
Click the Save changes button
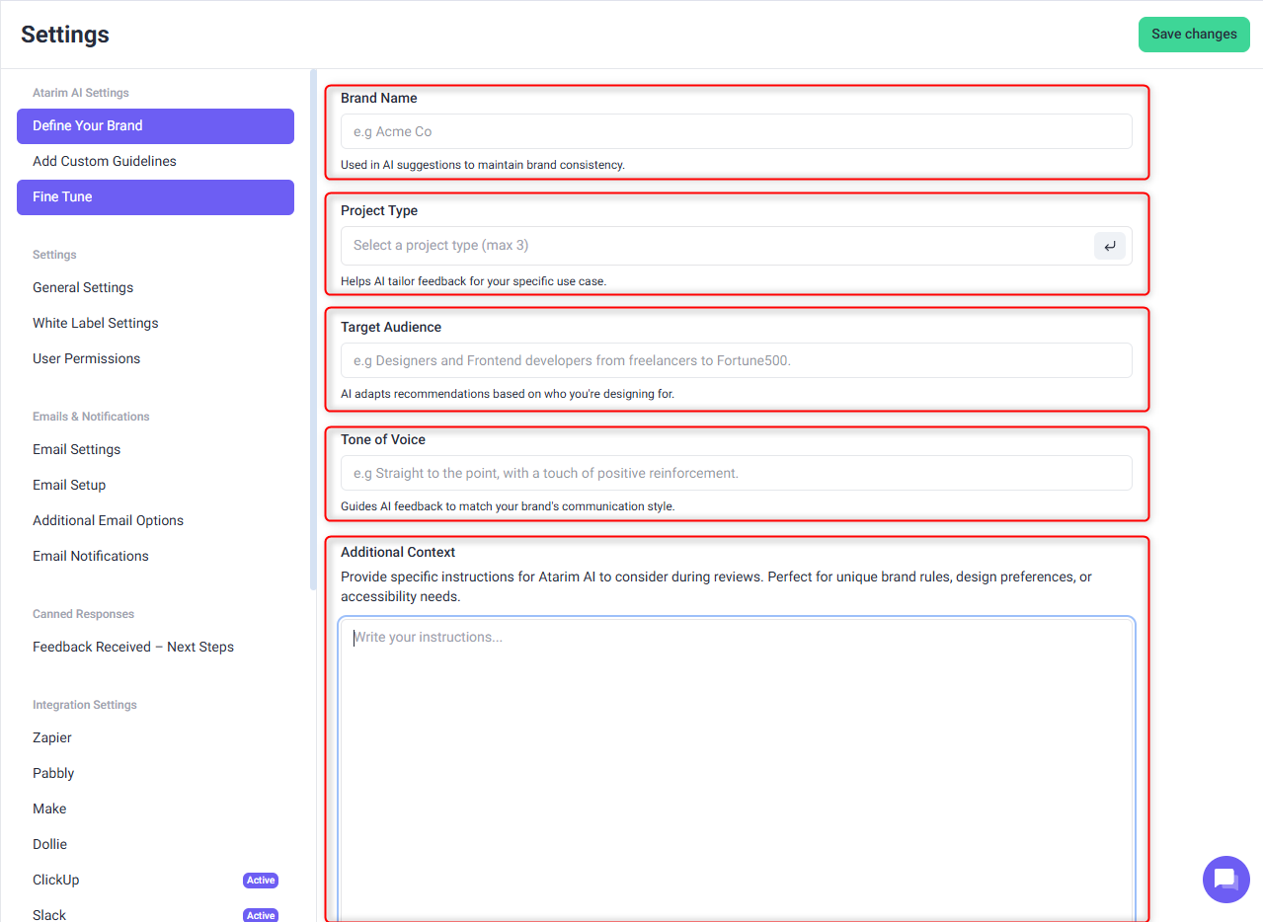click(1193, 34)
